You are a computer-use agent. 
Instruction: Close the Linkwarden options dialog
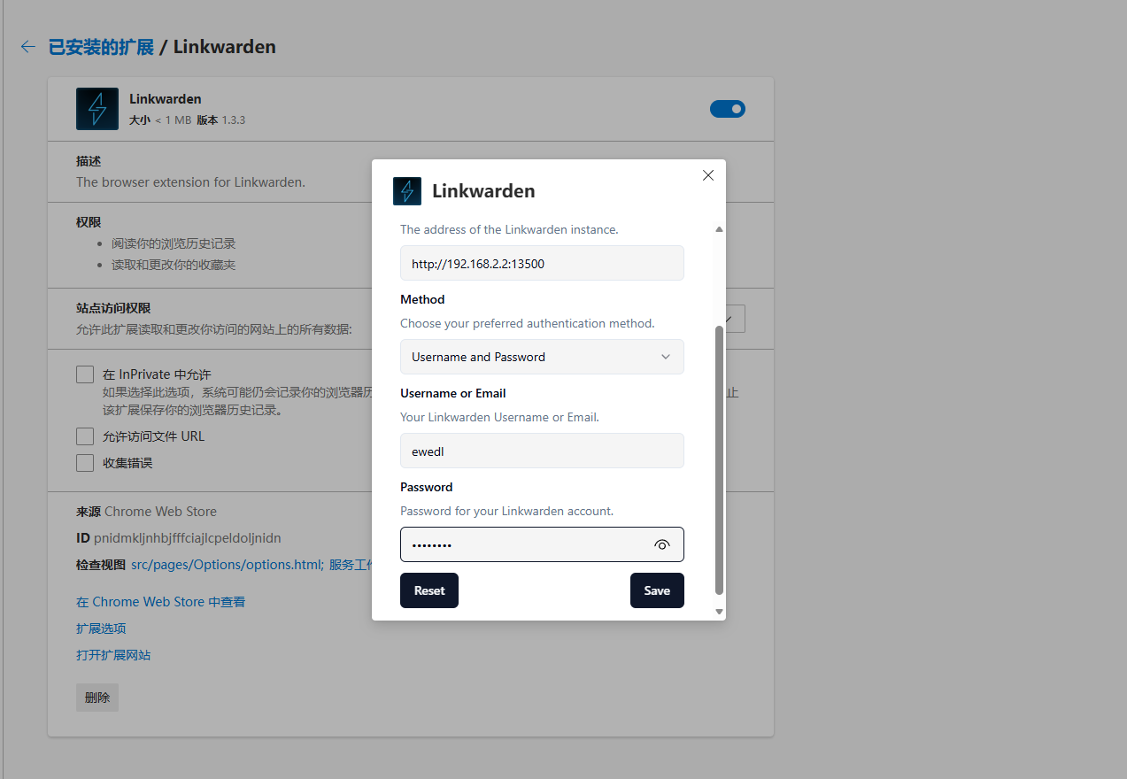pyautogui.click(x=708, y=175)
